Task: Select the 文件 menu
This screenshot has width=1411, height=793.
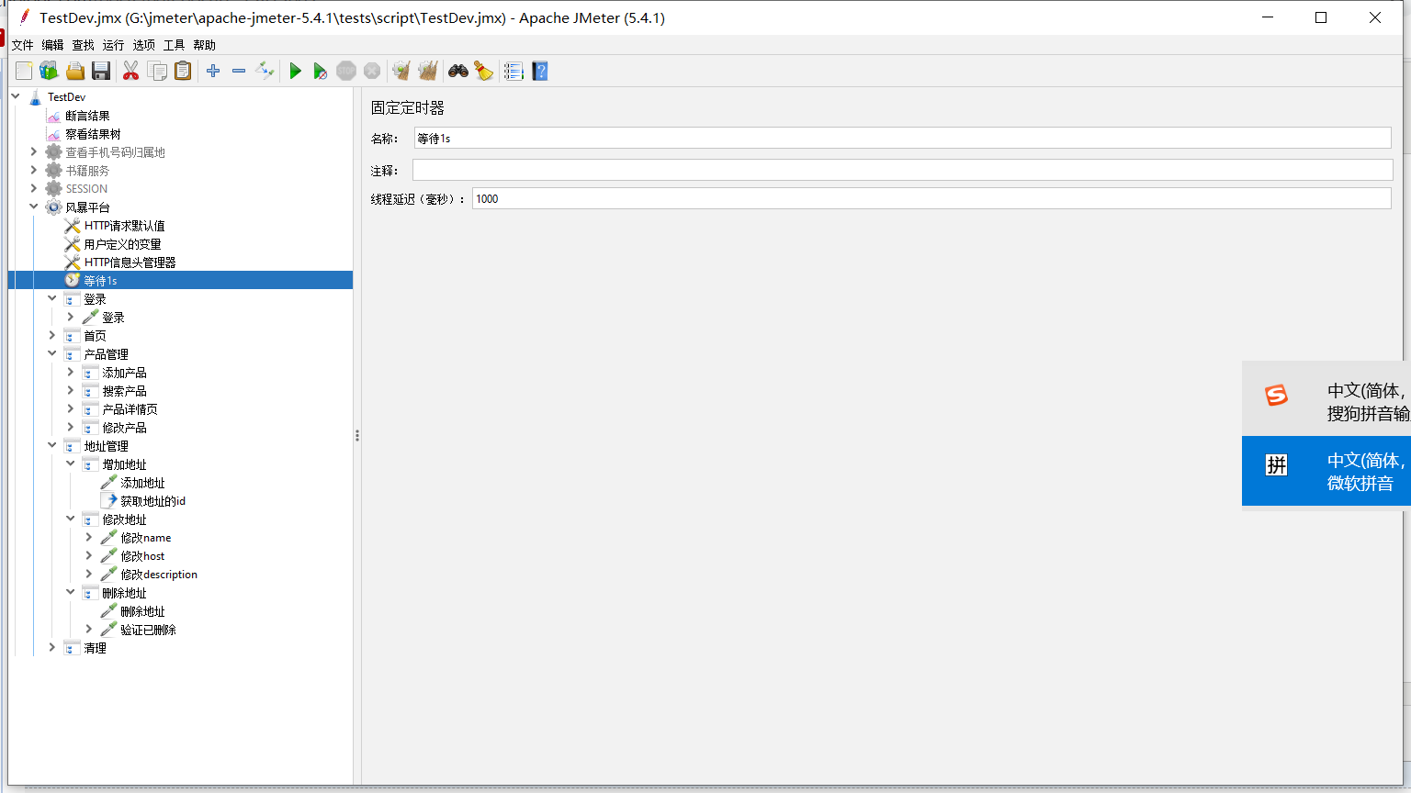Action: [22, 45]
